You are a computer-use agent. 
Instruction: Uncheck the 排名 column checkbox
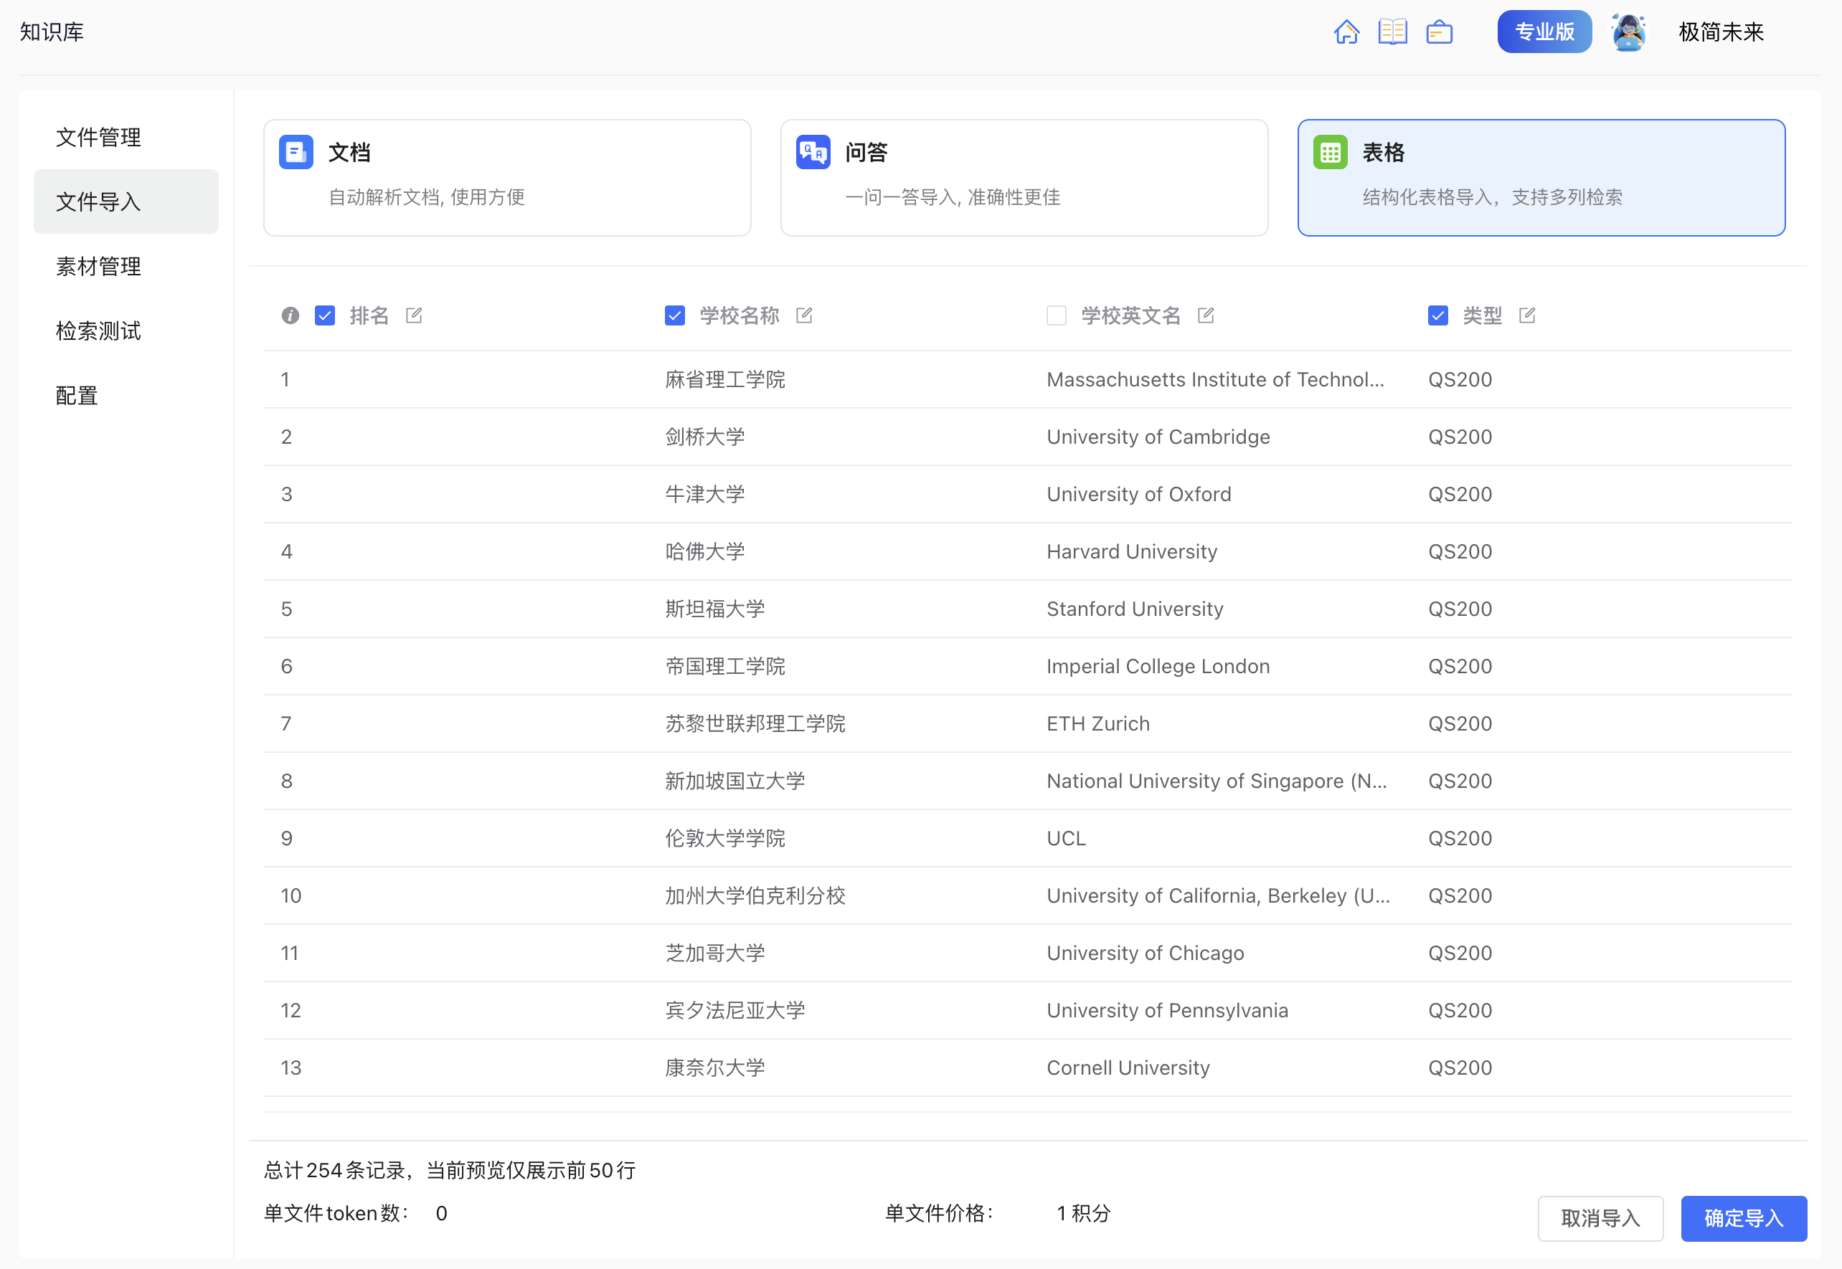(x=324, y=315)
